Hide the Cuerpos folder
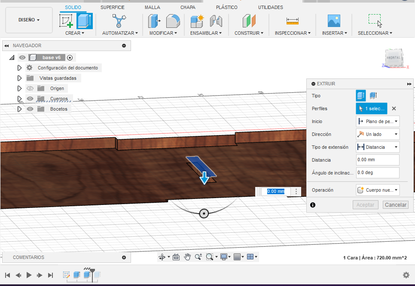This screenshot has height=286, width=415. 30,99
